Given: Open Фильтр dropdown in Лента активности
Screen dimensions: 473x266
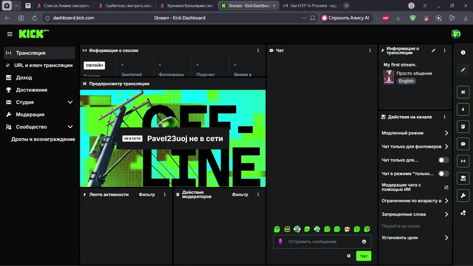Looking at the screenshot, I should [147, 195].
